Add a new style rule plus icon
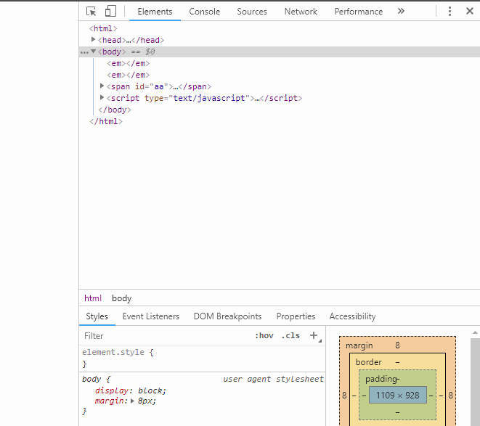480x426 pixels. (x=314, y=335)
